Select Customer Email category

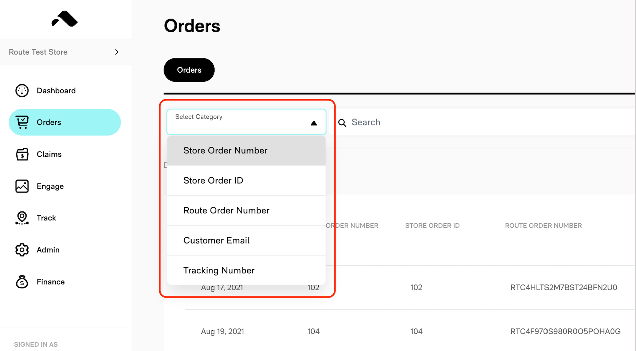(x=246, y=241)
